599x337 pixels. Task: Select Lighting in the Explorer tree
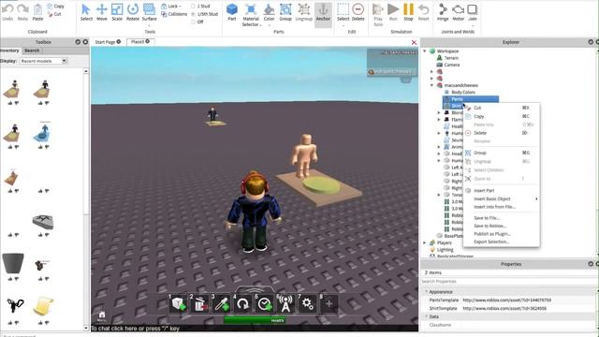tap(446, 250)
